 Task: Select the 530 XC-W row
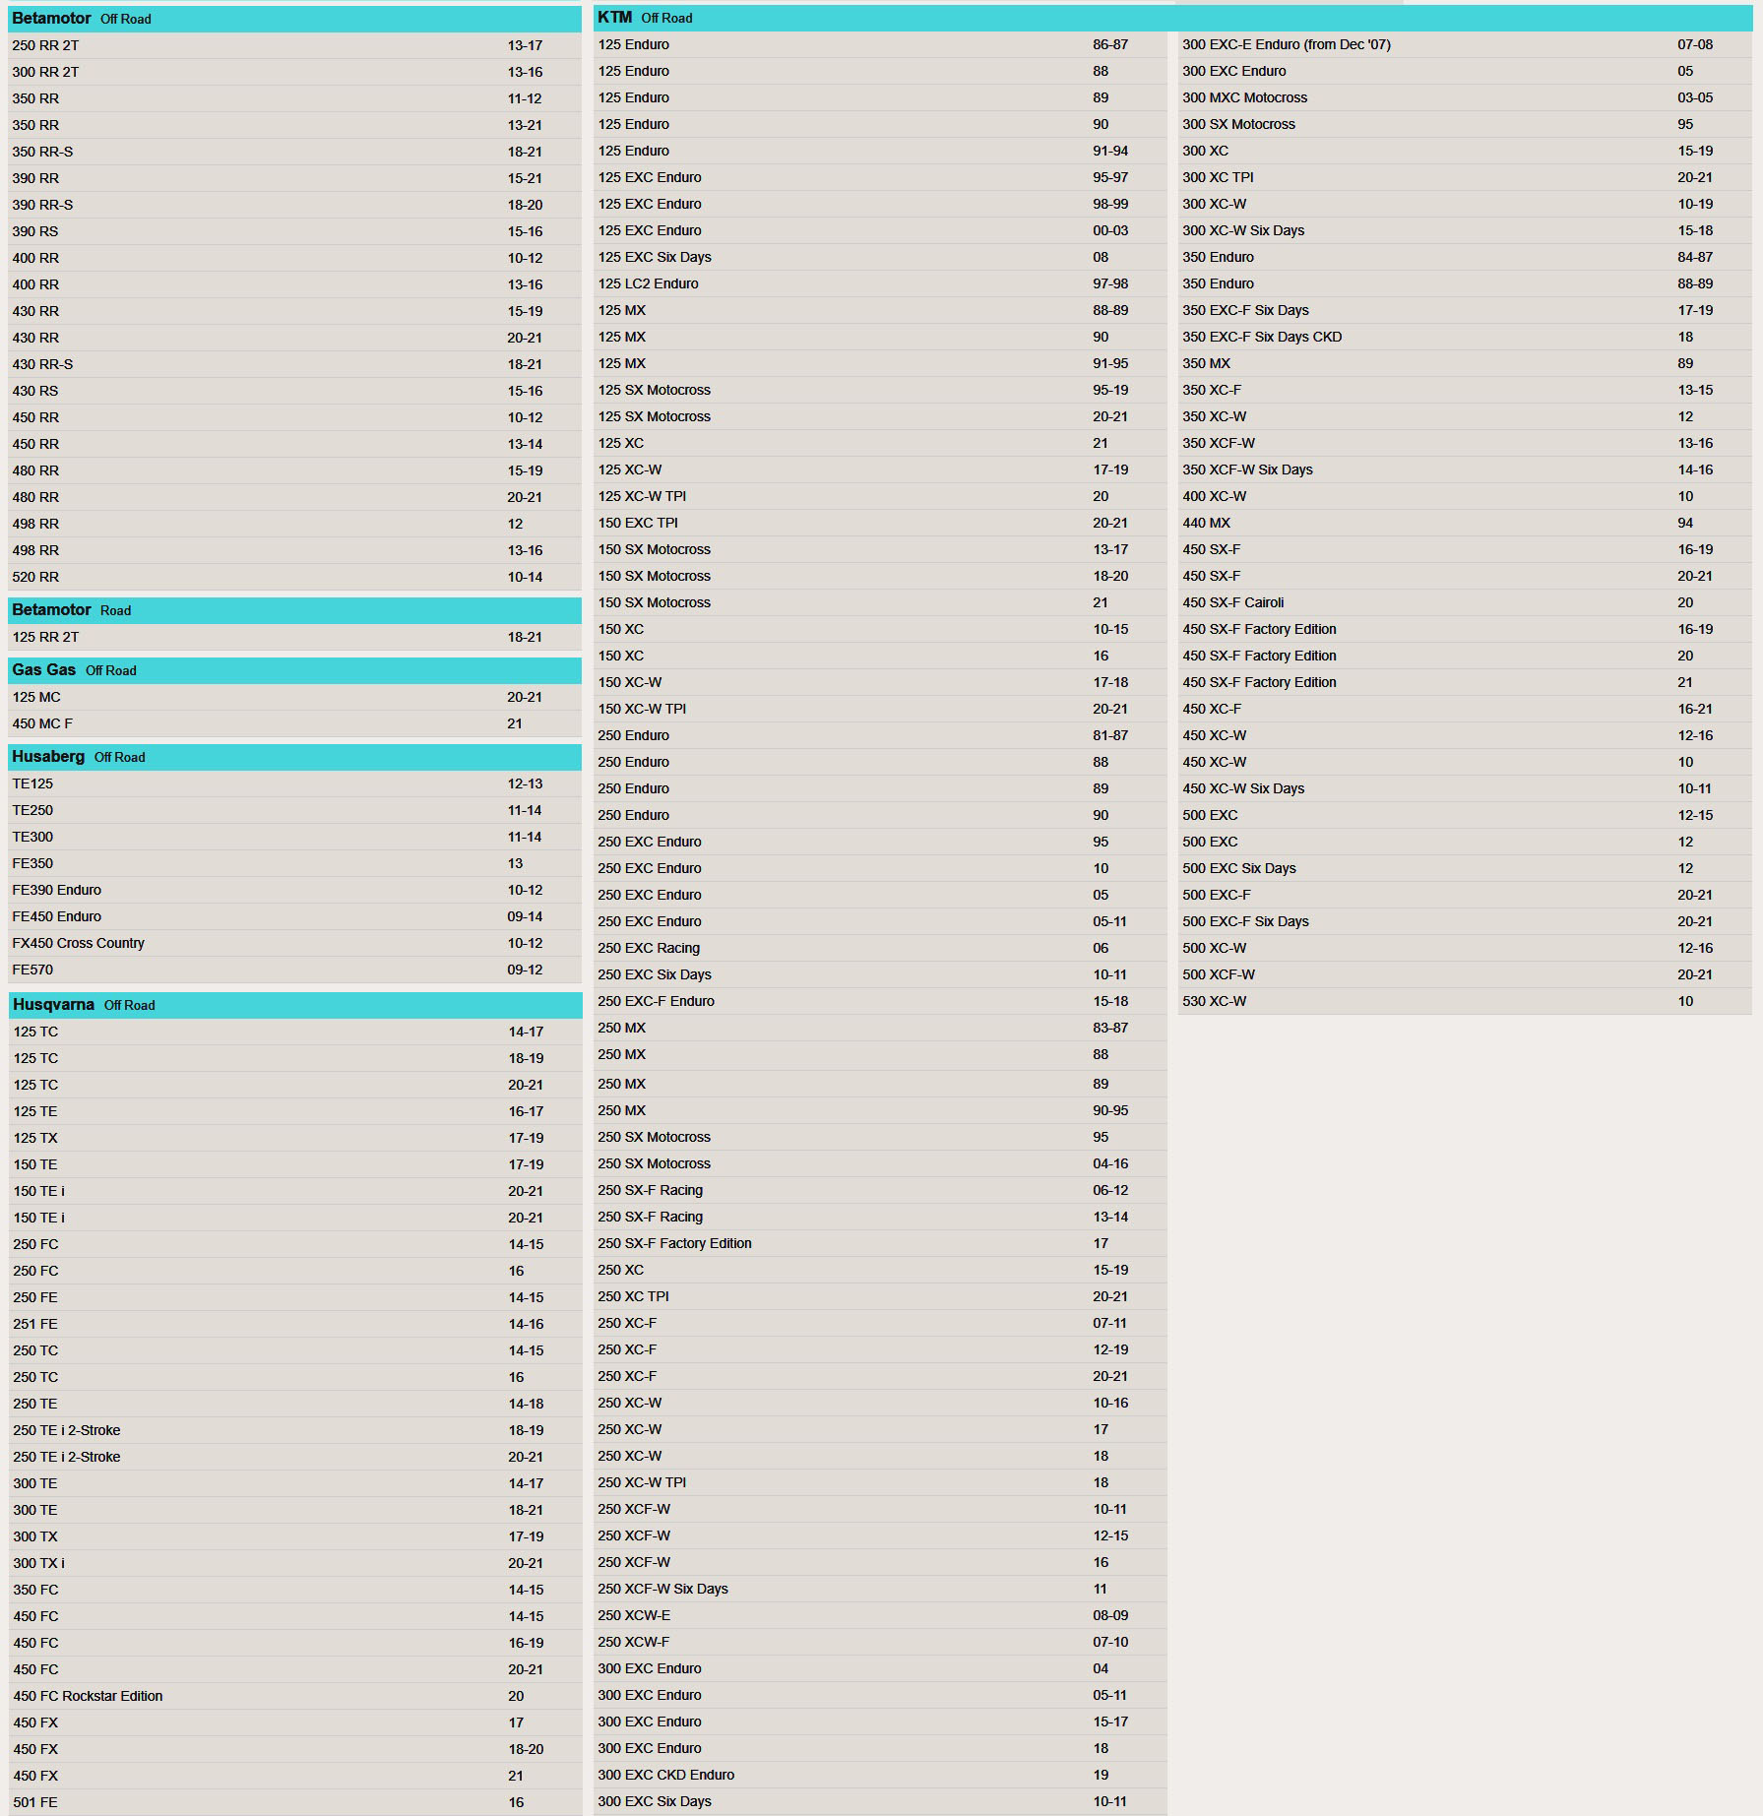click(1465, 1001)
